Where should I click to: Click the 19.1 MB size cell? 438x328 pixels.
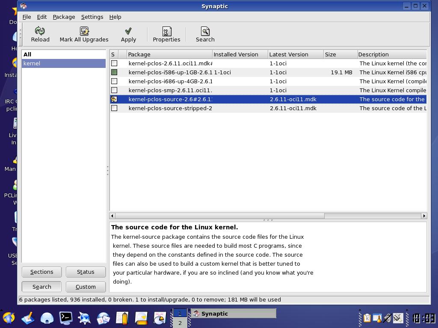click(341, 72)
